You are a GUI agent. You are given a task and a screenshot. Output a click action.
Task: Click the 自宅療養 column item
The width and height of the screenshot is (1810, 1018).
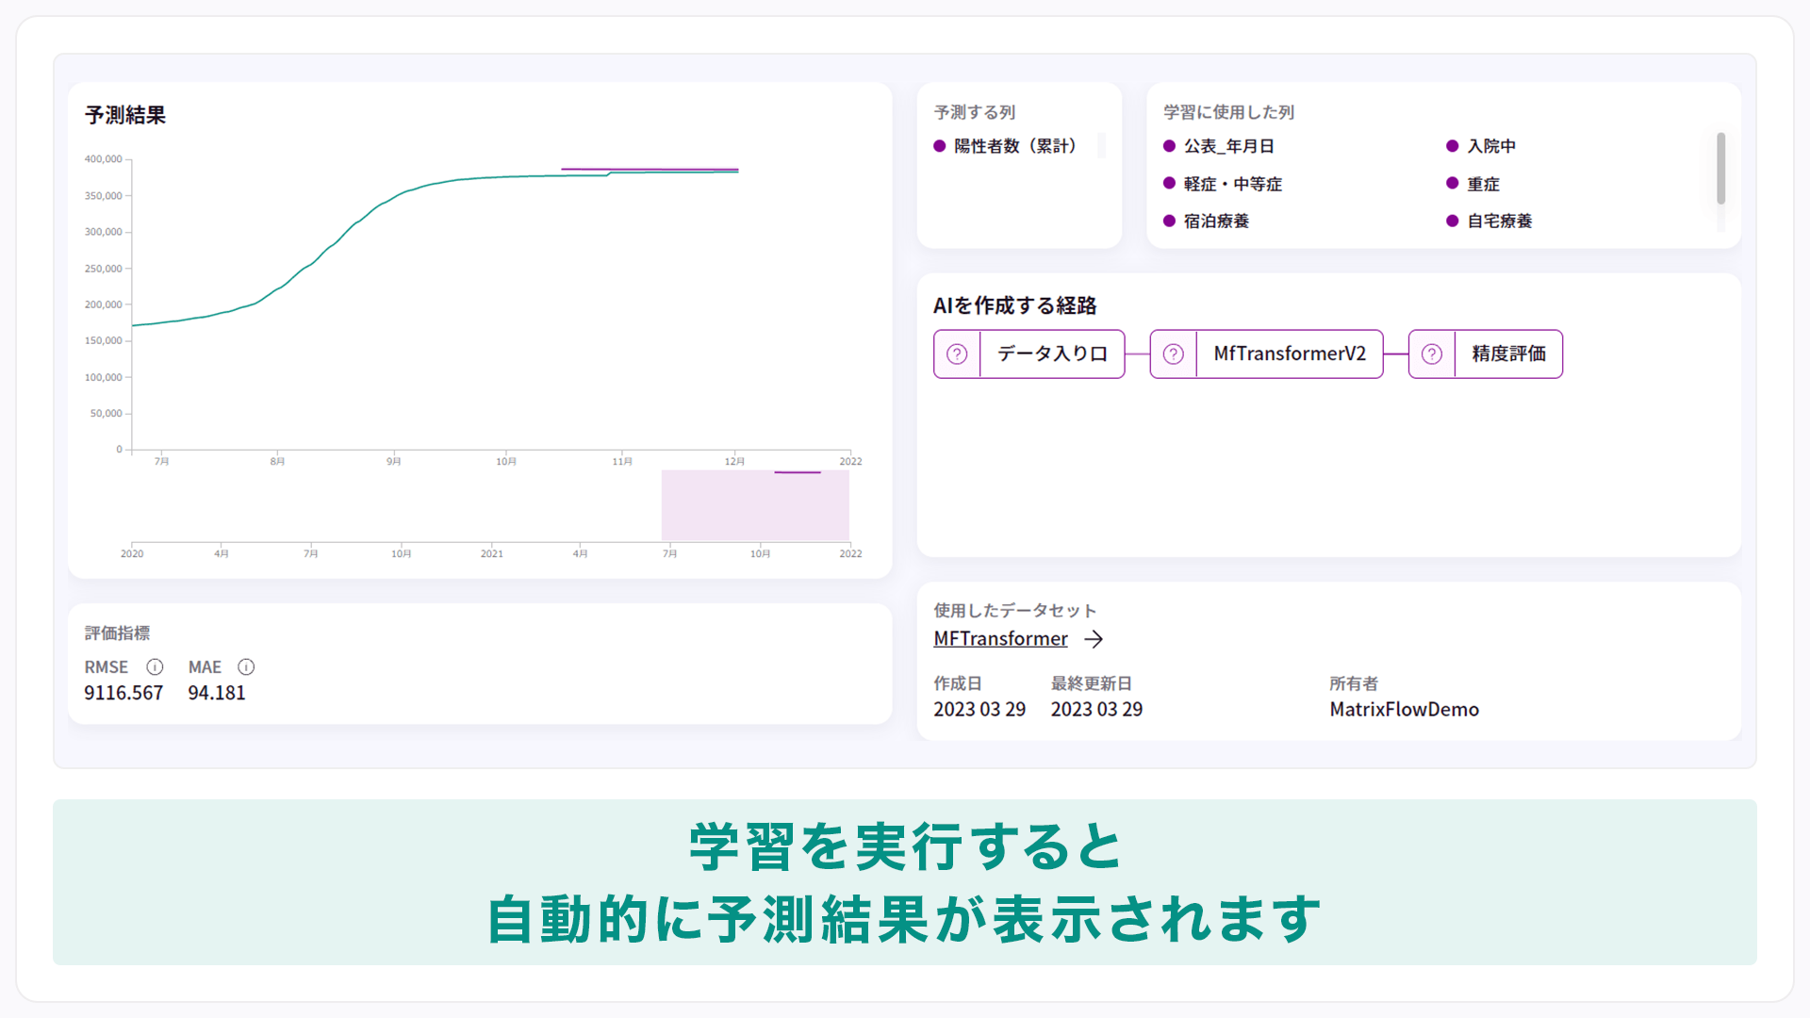click(1499, 221)
